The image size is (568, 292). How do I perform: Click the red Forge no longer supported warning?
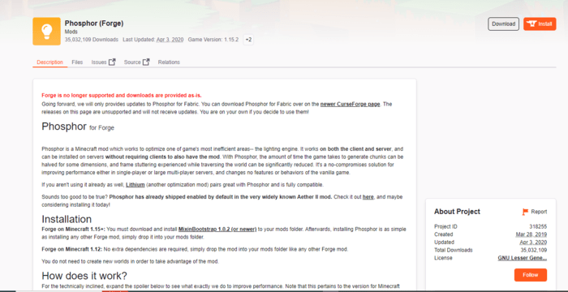click(x=122, y=96)
